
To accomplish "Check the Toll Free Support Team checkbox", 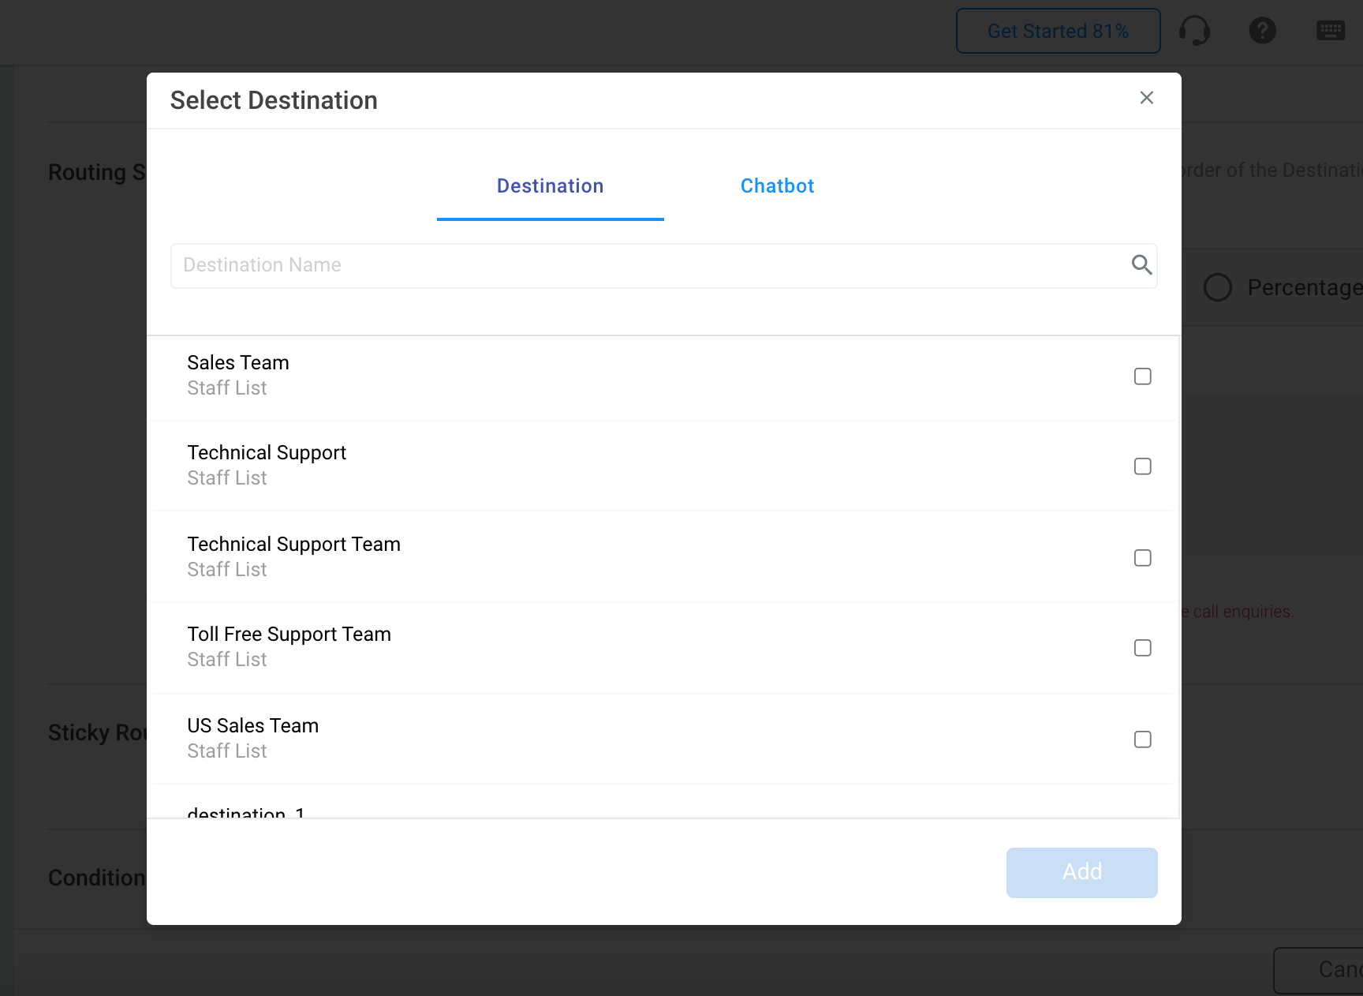I will (x=1143, y=648).
